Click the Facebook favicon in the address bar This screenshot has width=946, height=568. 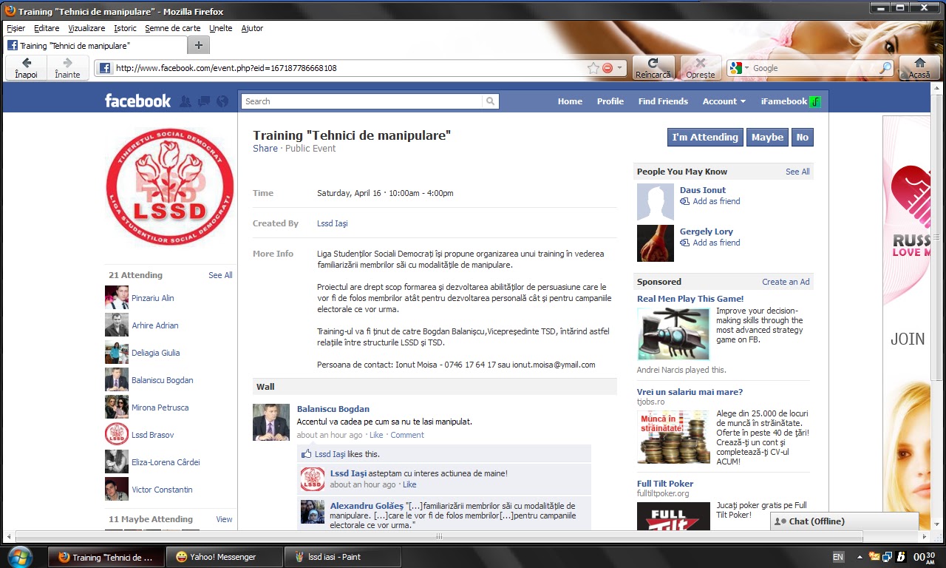pos(105,68)
